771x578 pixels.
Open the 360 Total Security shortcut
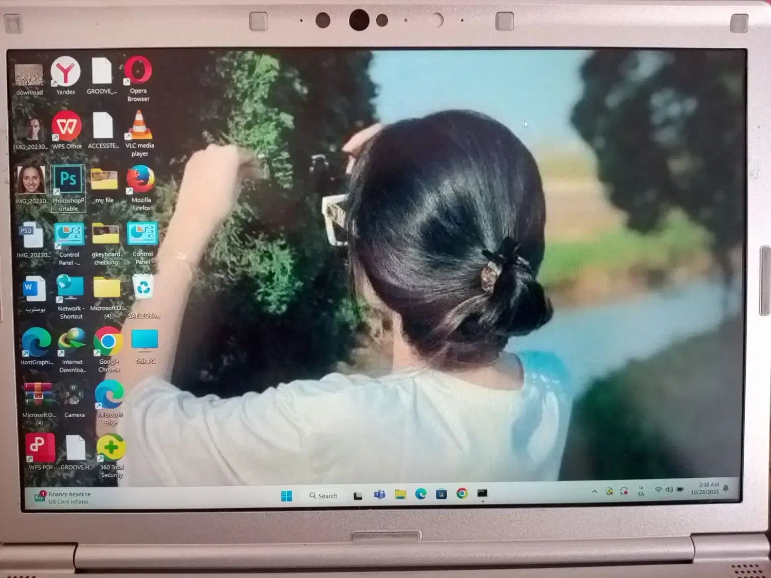(111, 448)
